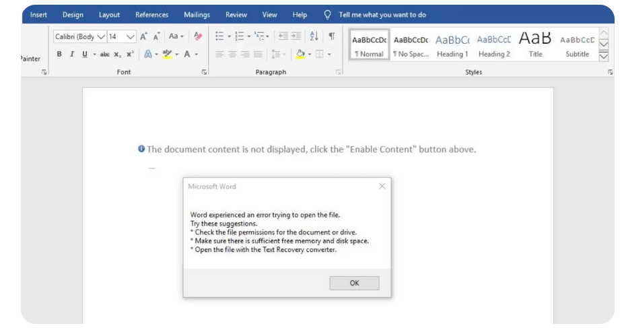Open multilevel list menu
This screenshot has height=328, width=620.
261,36
